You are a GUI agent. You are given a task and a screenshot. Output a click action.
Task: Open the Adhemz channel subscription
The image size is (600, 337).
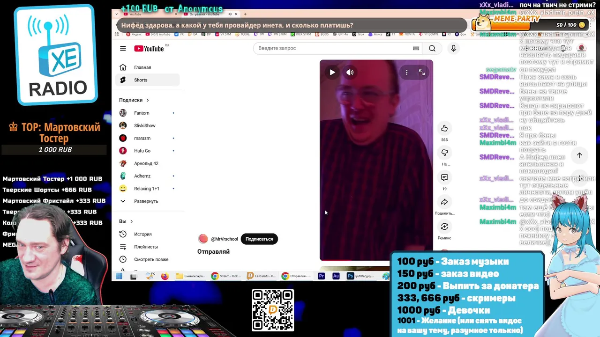click(x=147, y=176)
